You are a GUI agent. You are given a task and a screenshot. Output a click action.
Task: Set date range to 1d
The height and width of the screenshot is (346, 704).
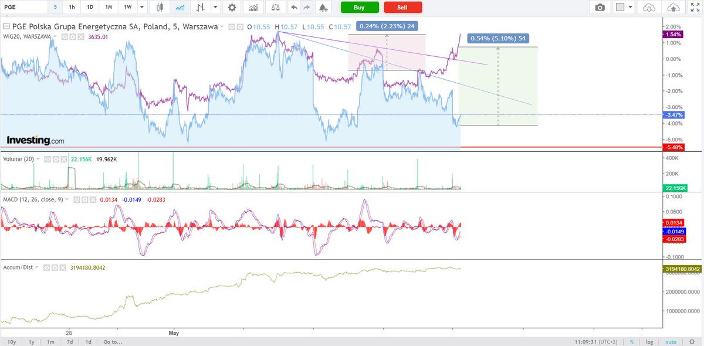coord(88,341)
